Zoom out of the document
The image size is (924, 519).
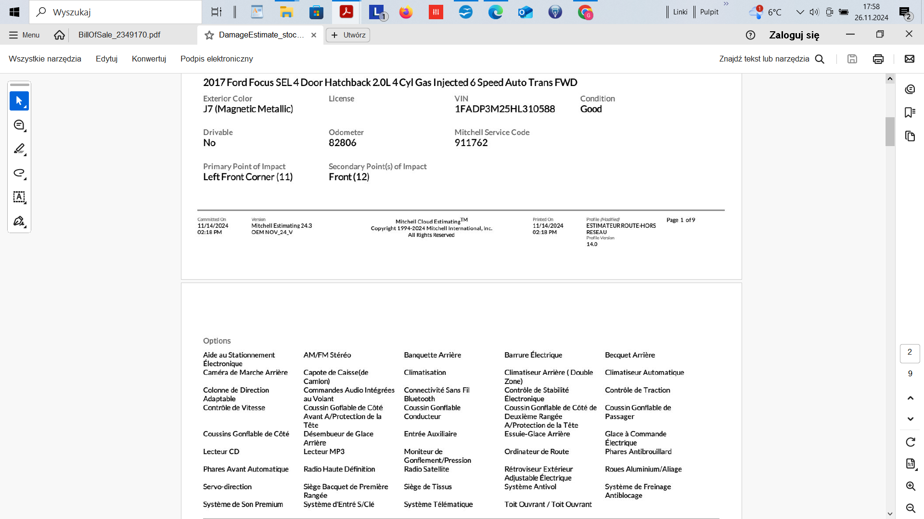910,508
